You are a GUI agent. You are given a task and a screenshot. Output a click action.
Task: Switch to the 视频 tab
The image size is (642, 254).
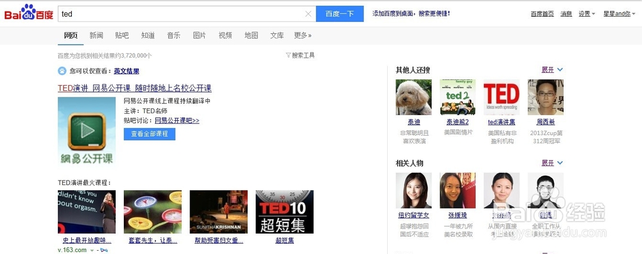pyautogui.click(x=225, y=36)
